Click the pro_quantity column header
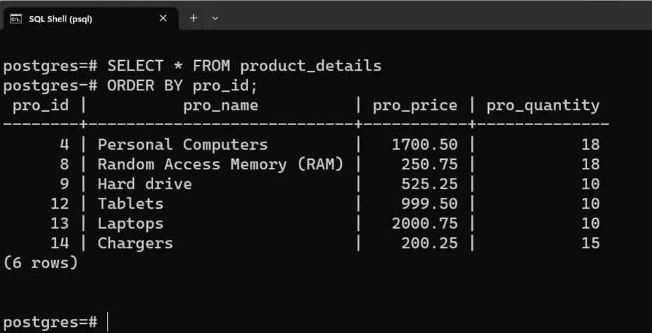The width and height of the screenshot is (652, 333). [542, 105]
